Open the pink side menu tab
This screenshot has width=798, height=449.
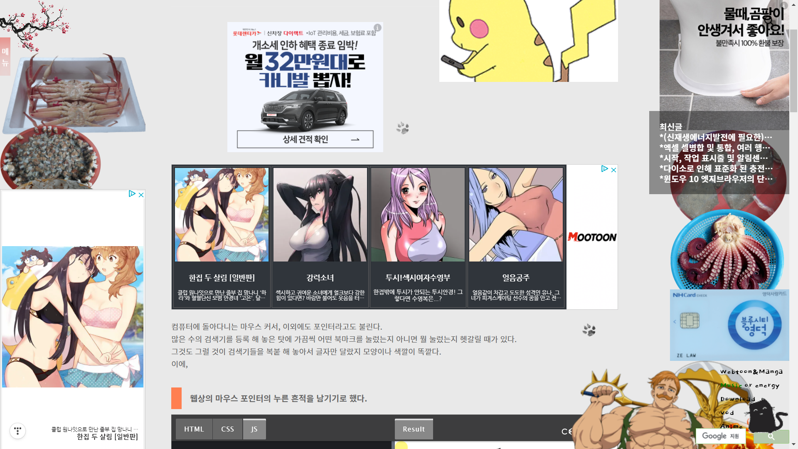pos(5,57)
